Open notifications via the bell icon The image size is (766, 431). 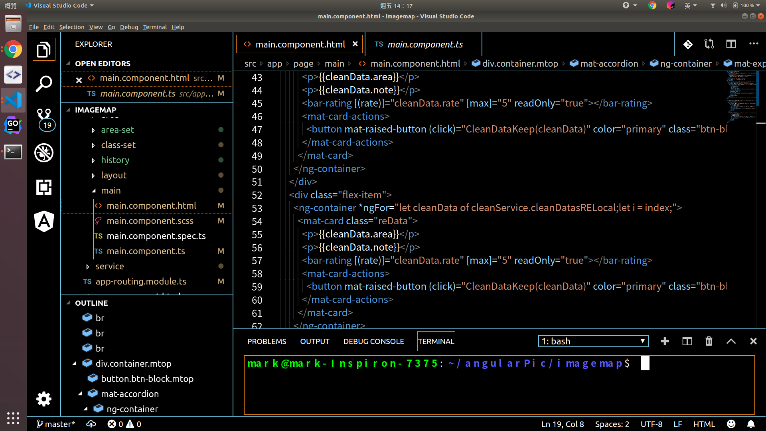(752, 424)
